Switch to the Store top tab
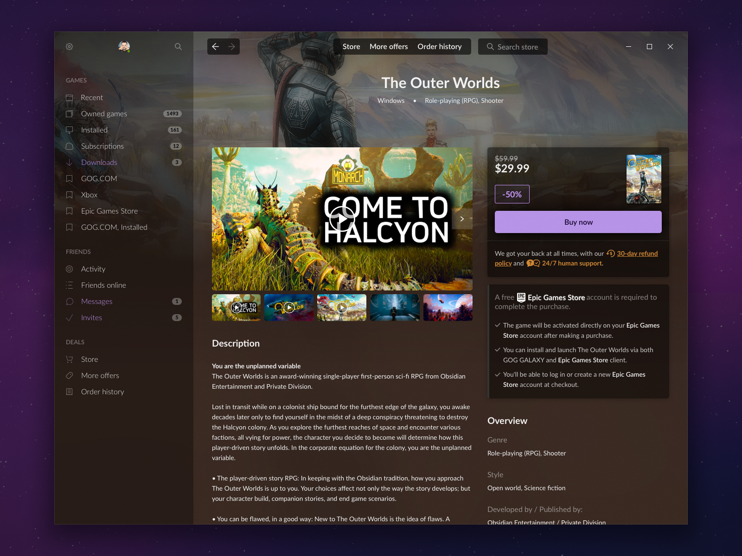 click(352, 46)
